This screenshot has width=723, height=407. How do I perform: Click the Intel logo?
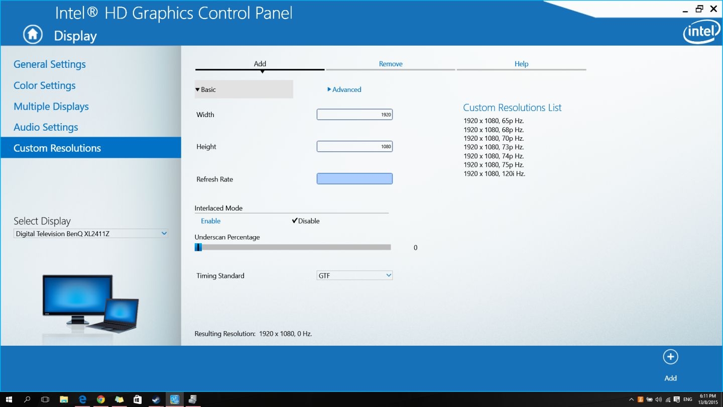(x=701, y=33)
